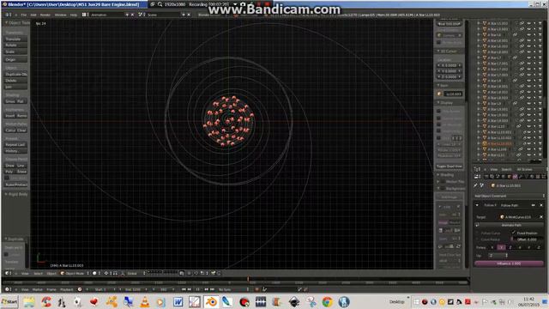549x309 pixels.
Task: Click the Influence slider of Follow Path
Action: tap(509, 264)
